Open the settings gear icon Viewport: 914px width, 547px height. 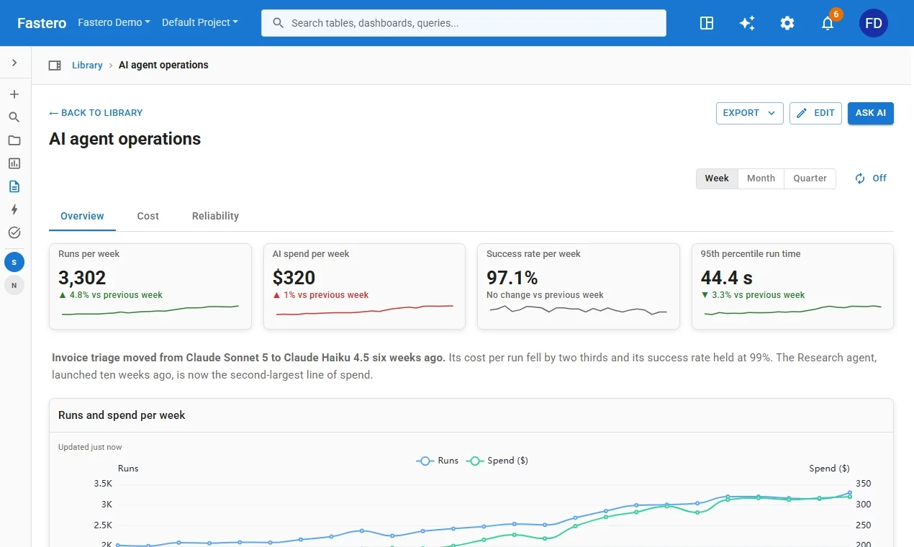point(787,23)
